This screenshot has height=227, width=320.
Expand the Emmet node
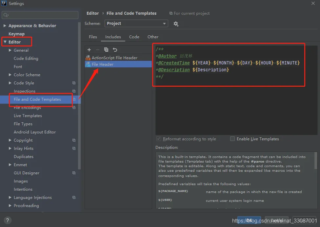coord(10,165)
